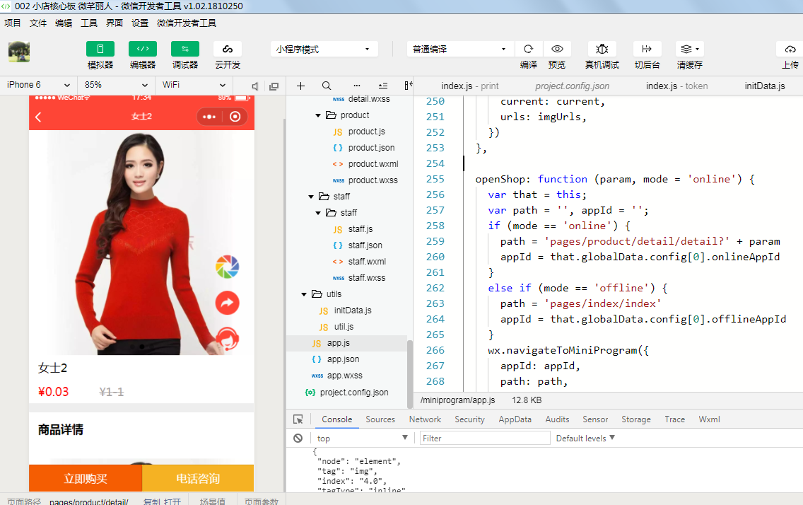Open cloud development (云开发) console
This screenshot has width=803, height=505.
pos(227,49)
